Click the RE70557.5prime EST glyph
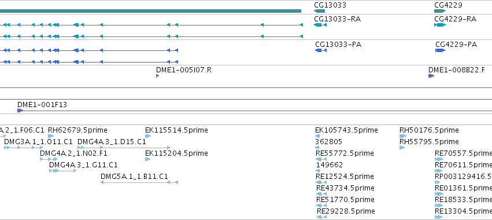Viewport: 492px width, 220px height. coord(439,159)
